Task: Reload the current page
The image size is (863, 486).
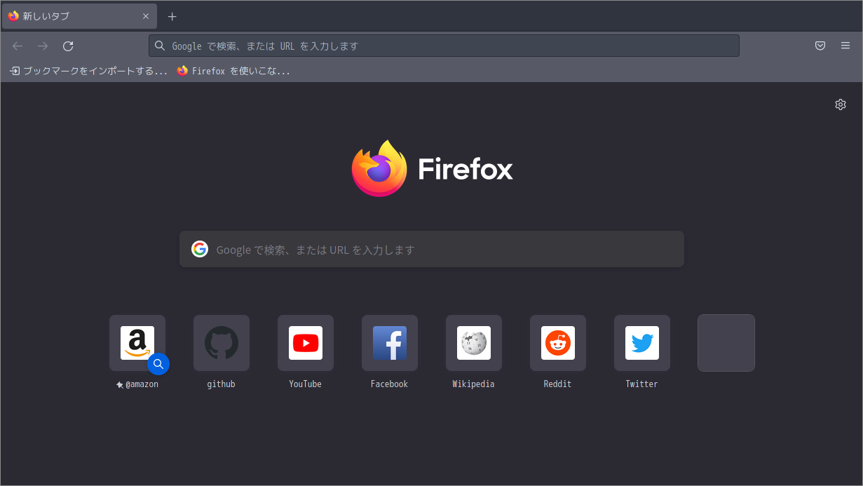Action: coord(68,46)
